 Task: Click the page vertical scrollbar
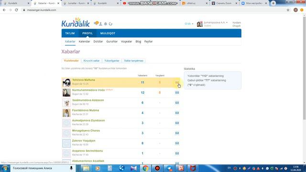pyautogui.click(x=304, y=68)
